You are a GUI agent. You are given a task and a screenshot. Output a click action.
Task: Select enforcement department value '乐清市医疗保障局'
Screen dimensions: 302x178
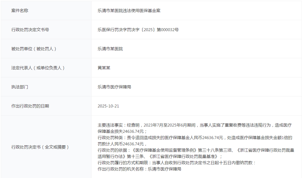coord(114,87)
